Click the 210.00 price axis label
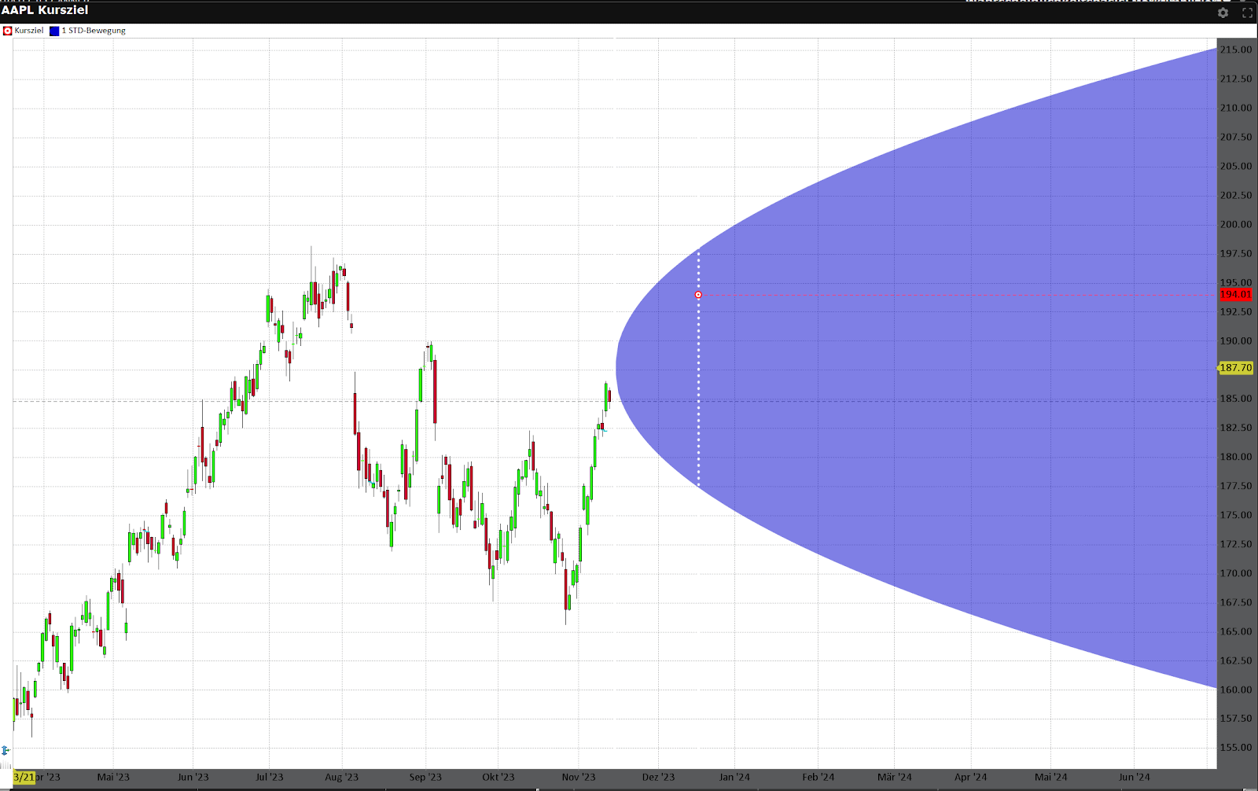The image size is (1258, 791). [x=1235, y=108]
